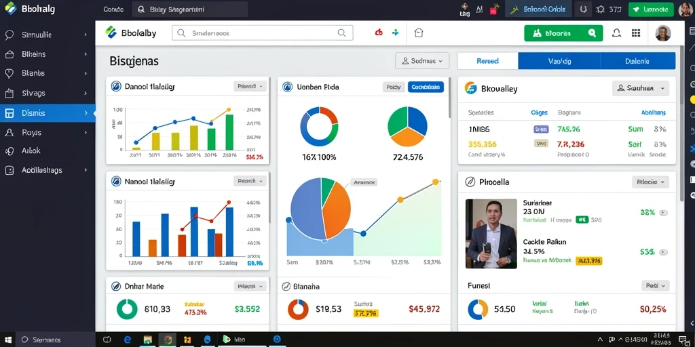The image size is (695, 347).
Task: Open the Edge browser taskbar icon
Action: (x=128, y=340)
